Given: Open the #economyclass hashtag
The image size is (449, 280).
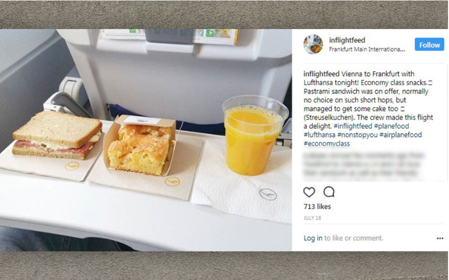Looking at the screenshot, I should (327, 143).
